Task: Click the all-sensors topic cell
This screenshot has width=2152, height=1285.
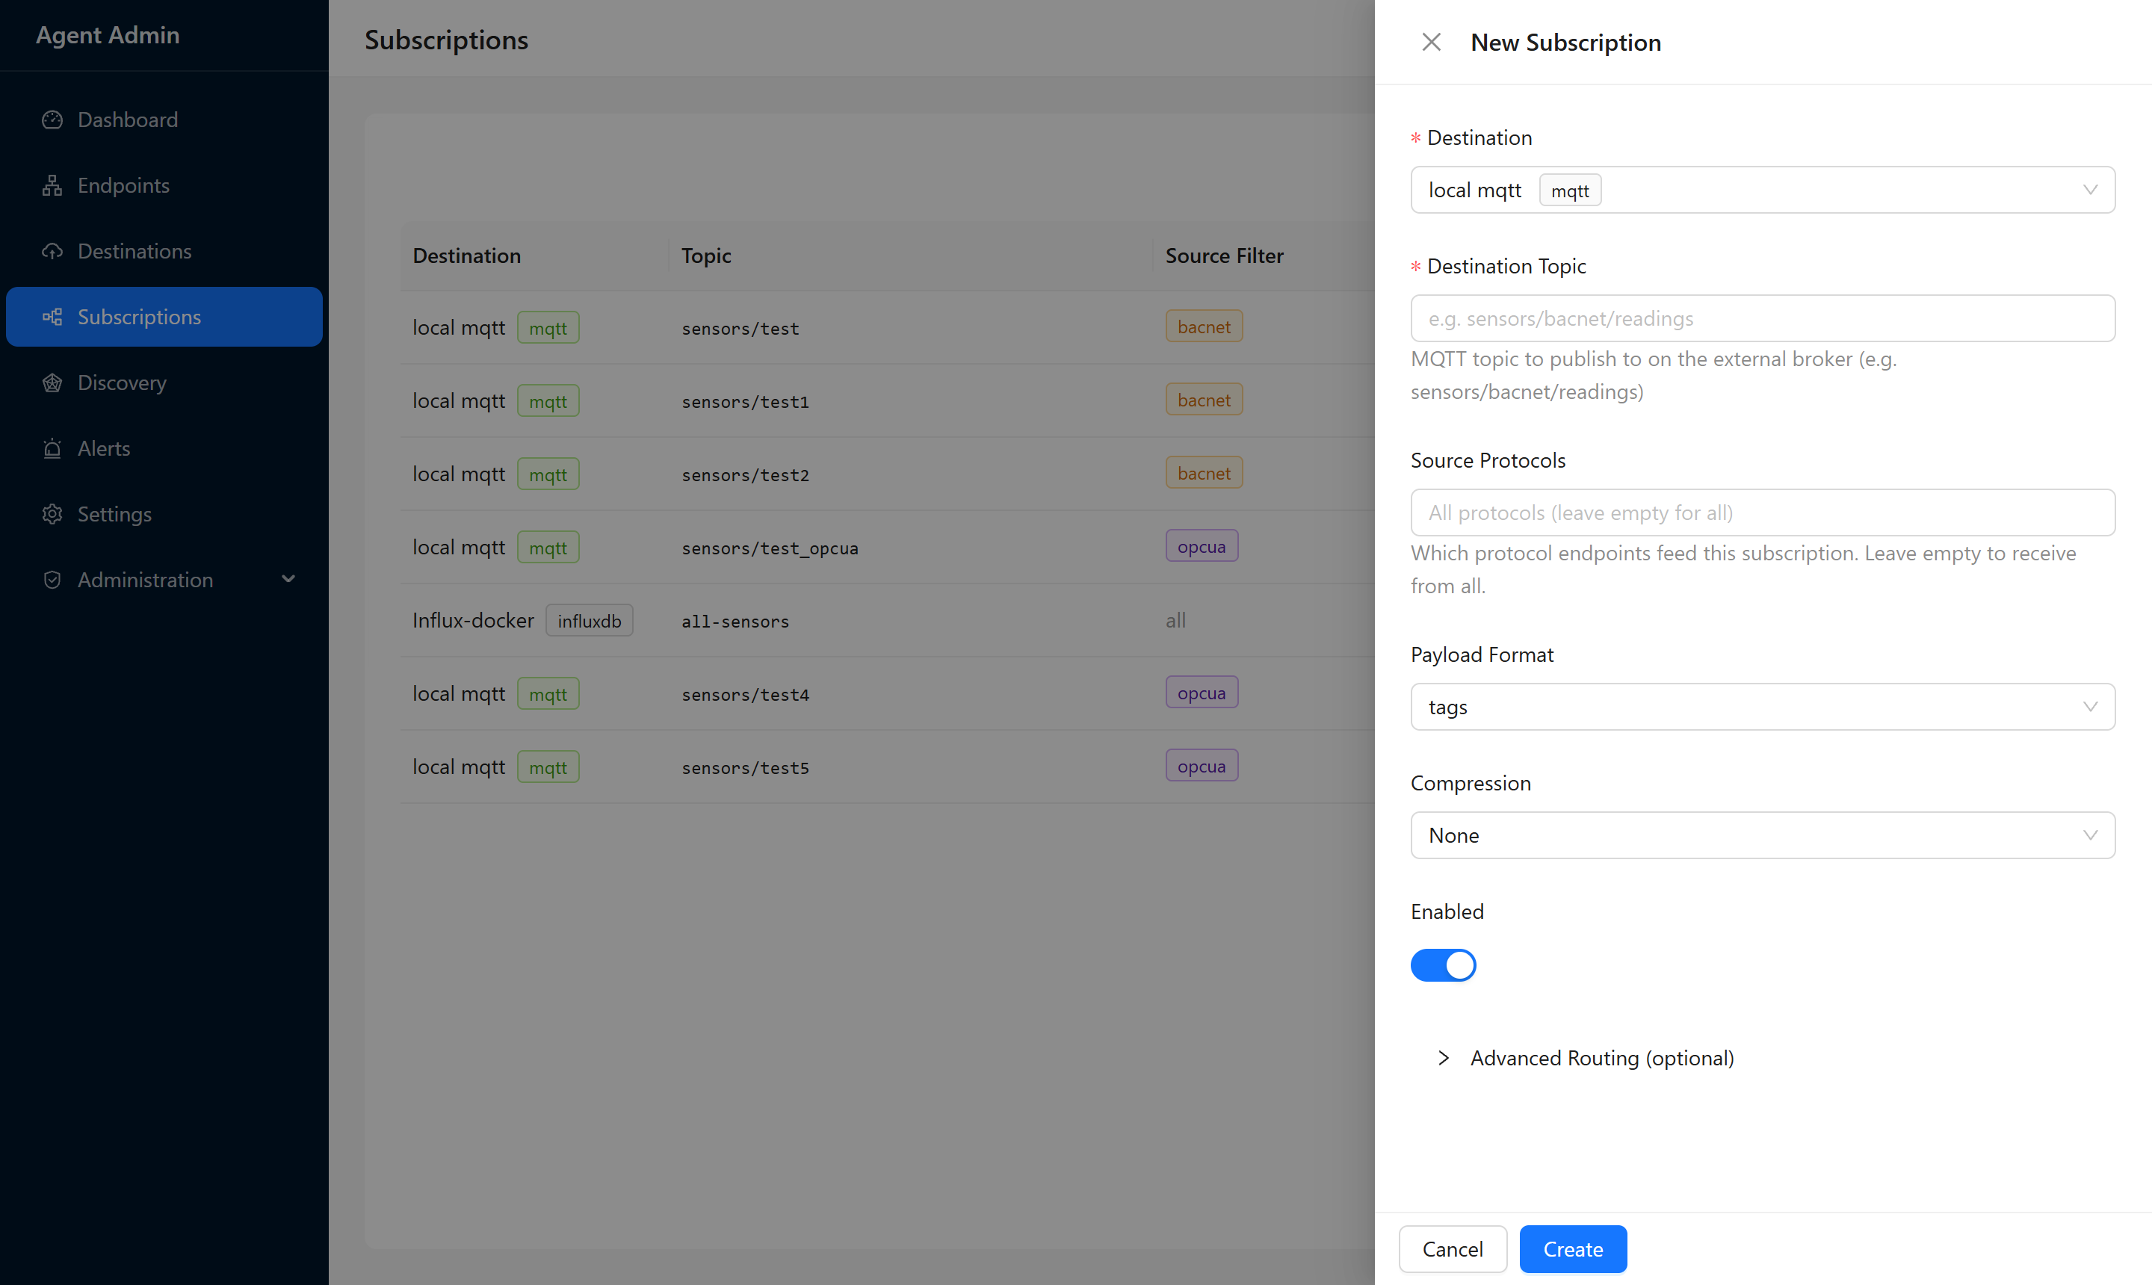Action: [735, 621]
